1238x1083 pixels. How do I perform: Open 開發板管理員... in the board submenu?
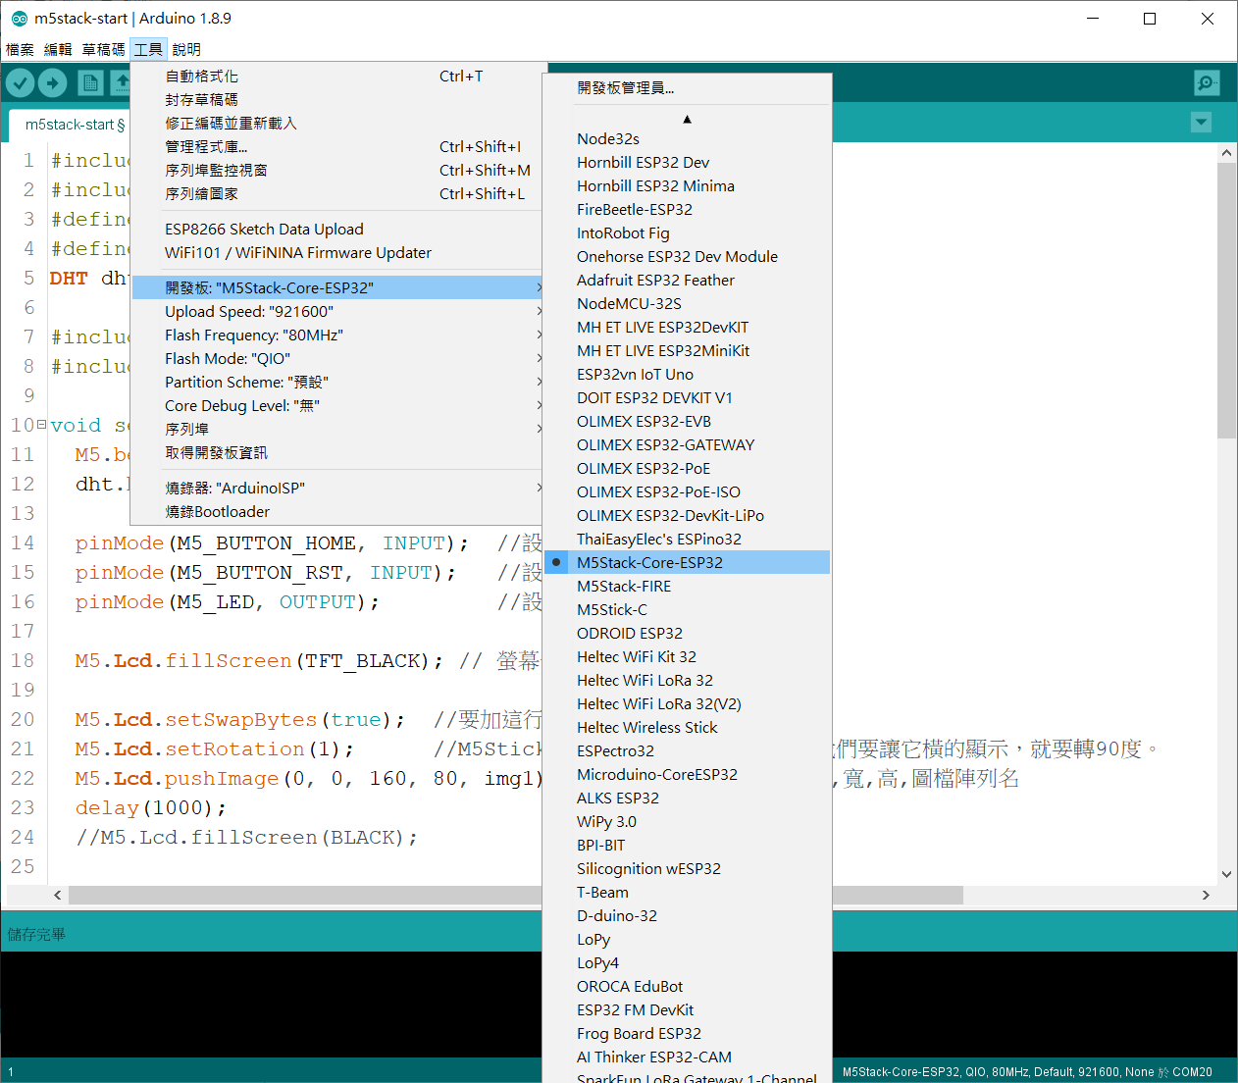(x=687, y=87)
